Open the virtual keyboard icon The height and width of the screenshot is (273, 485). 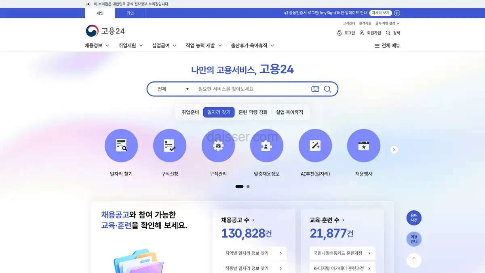tap(315, 89)
